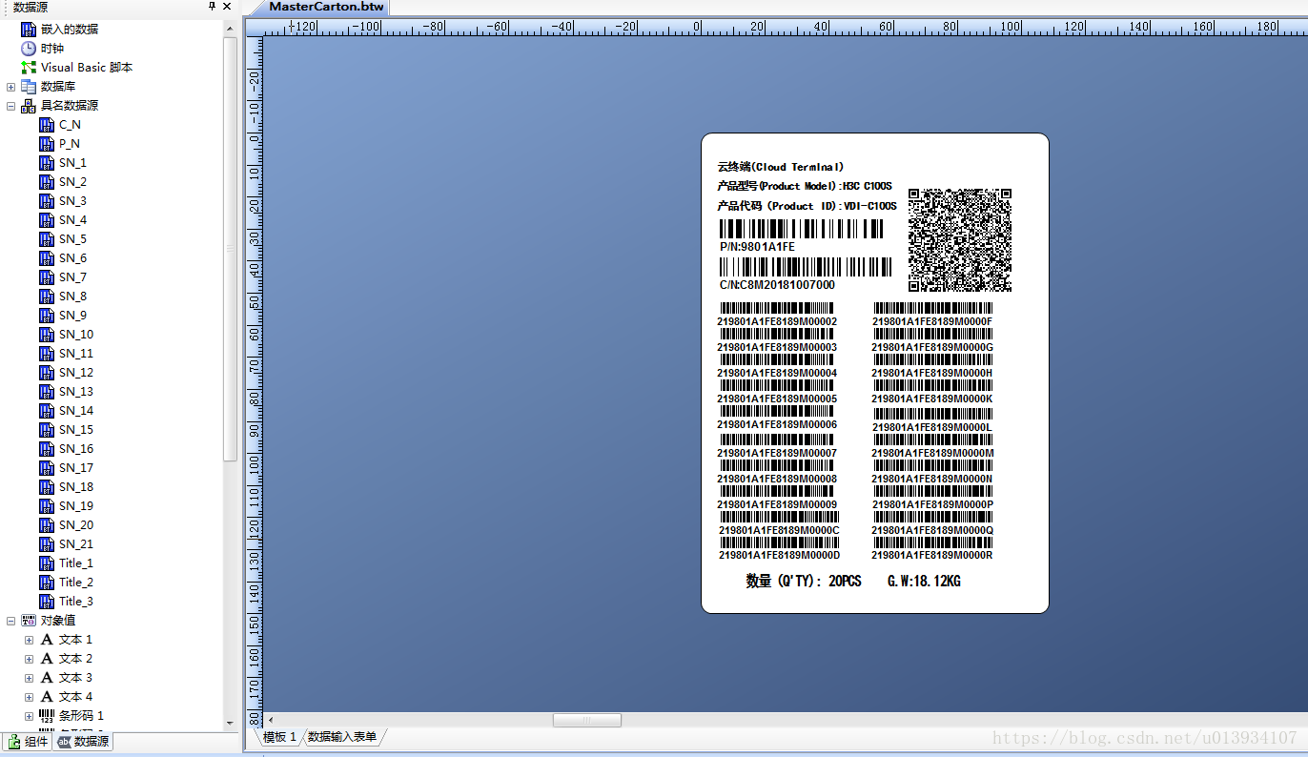Click the data source icon next to SN_21
The height and width of the screenshot is (757, 1308).
click(x=47, y=544)
